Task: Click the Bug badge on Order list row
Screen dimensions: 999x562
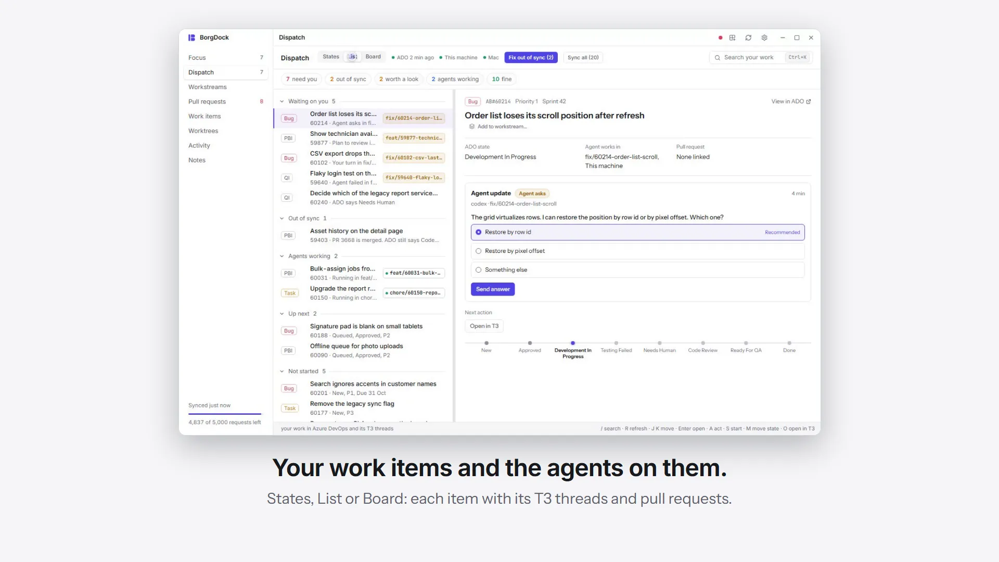Action: pos(289,119)
